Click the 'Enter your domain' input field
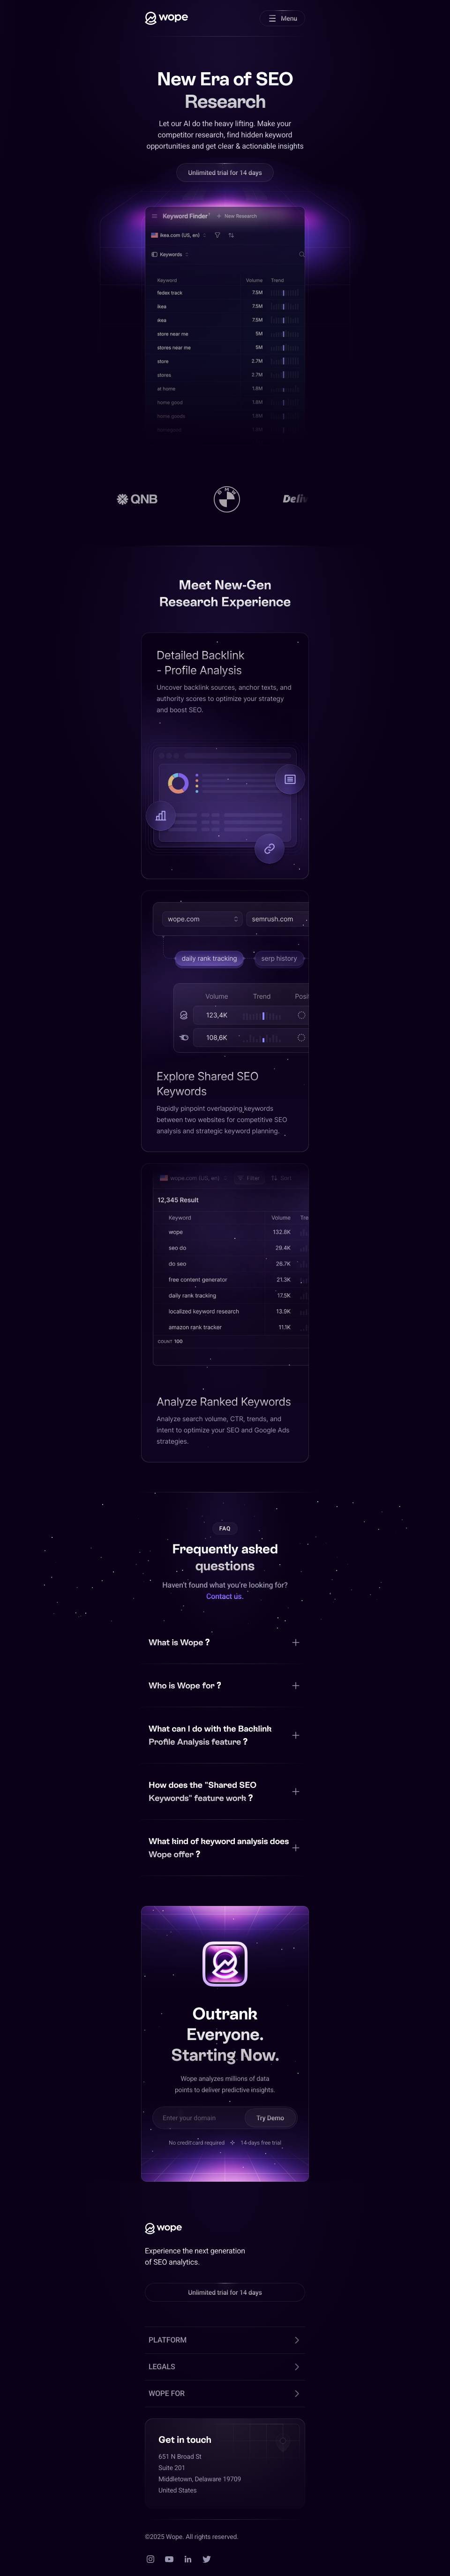 198,2117
